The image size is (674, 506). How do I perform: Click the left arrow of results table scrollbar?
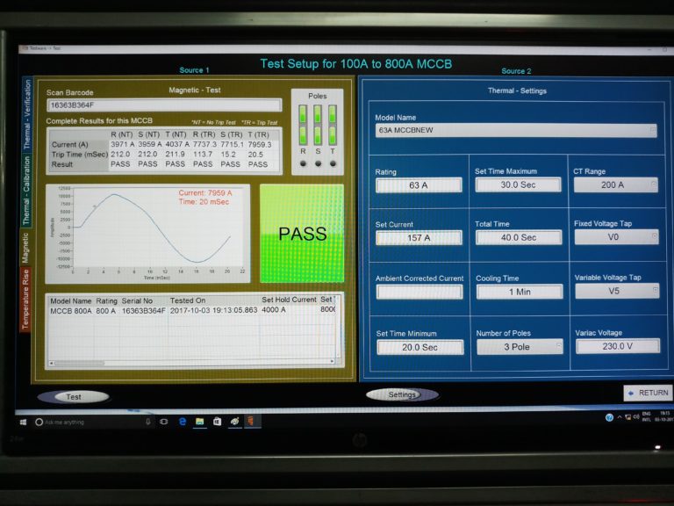pyautogui.click(x=52, y=363)
